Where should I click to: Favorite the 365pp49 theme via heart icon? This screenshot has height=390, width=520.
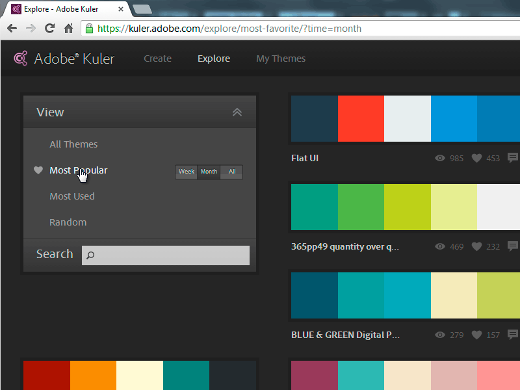[x=476, y=246]
